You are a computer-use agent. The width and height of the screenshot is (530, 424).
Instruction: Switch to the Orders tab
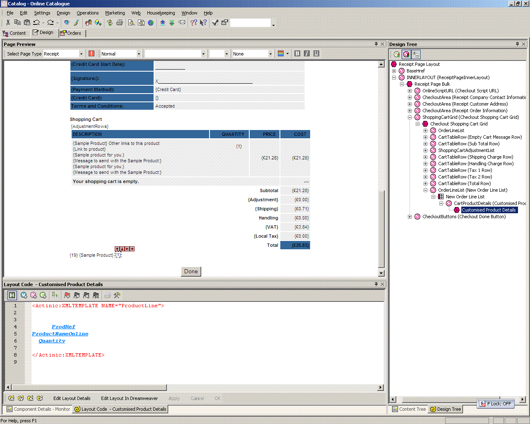click(x=71, y=33)
